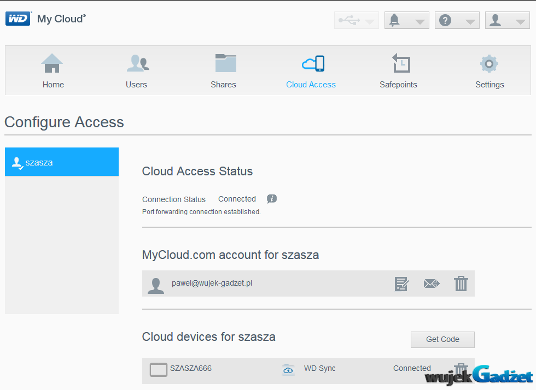Open the alerts bell dropdown

[x=406, y=20]
